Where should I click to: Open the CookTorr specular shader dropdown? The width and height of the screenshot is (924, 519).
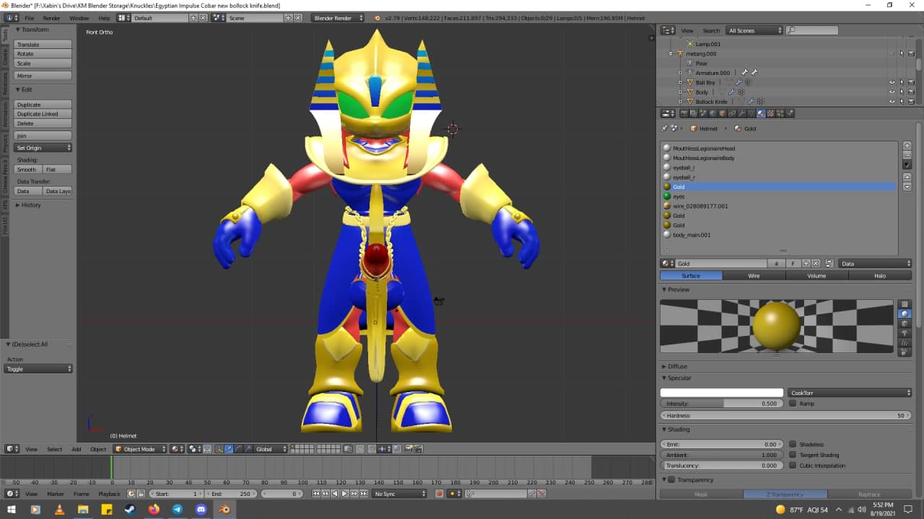(850, 393)
